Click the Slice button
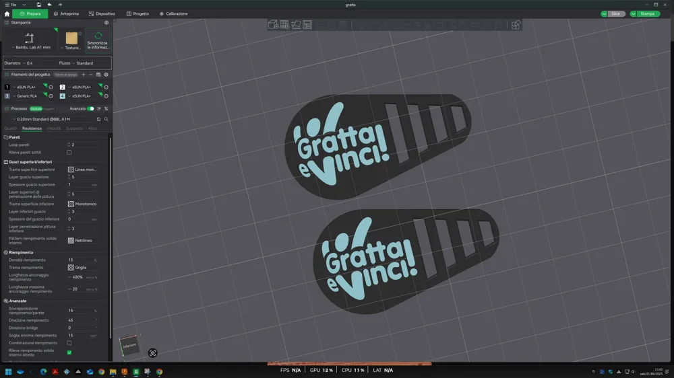 coord(616,13)
